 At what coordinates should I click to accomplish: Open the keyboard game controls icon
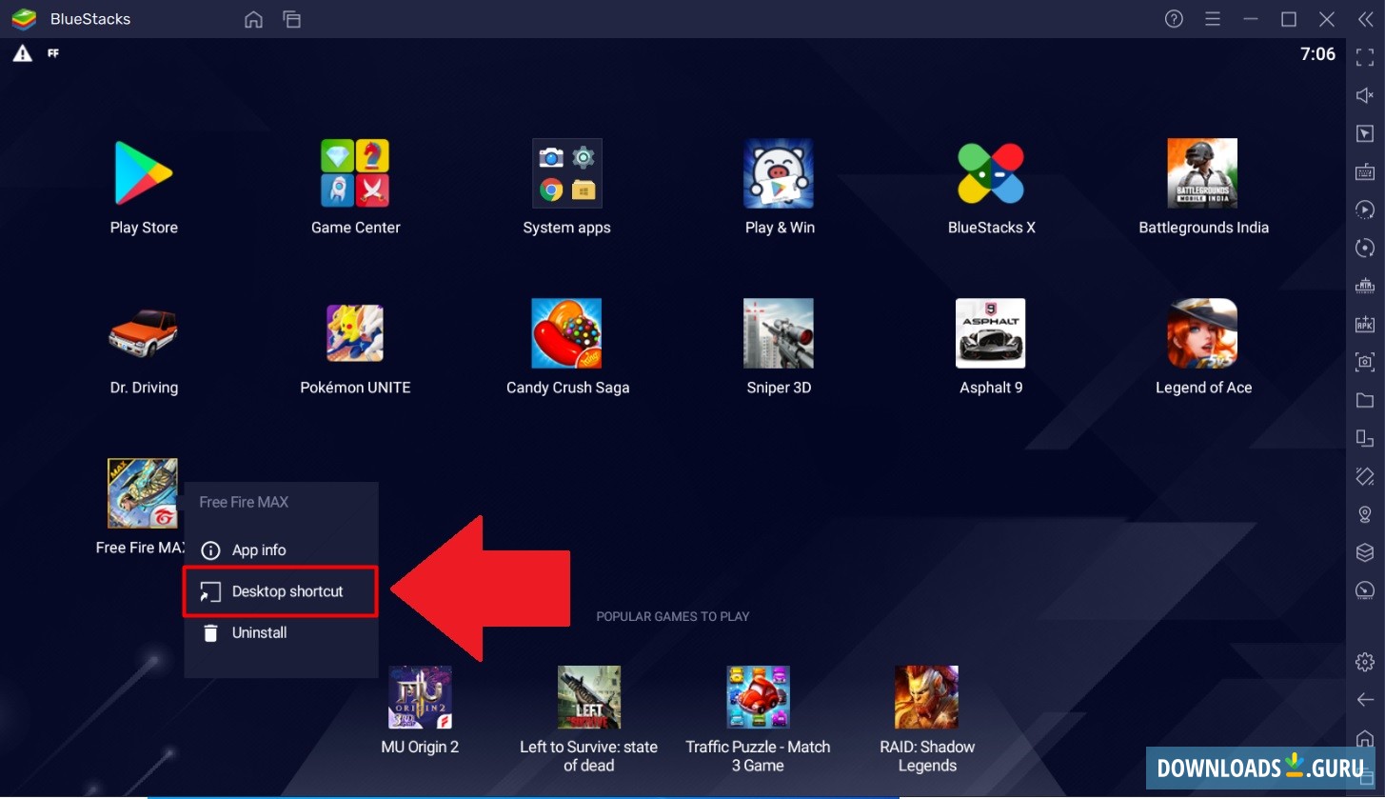coord(1365,171)
